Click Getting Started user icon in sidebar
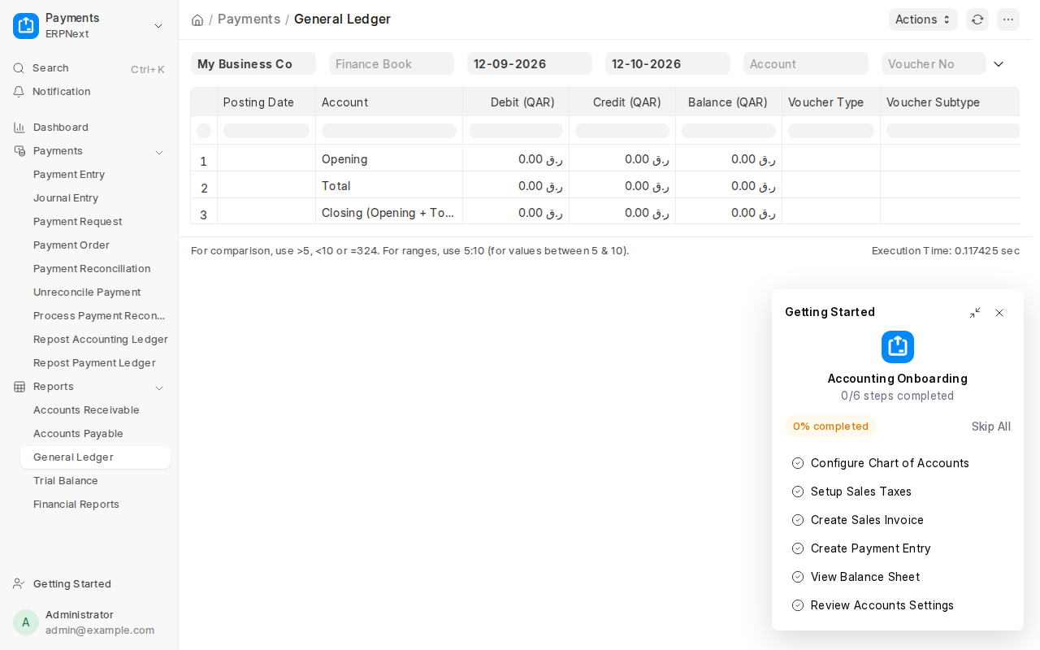The width and height of the screenshot is (1040, 650). 19,584
